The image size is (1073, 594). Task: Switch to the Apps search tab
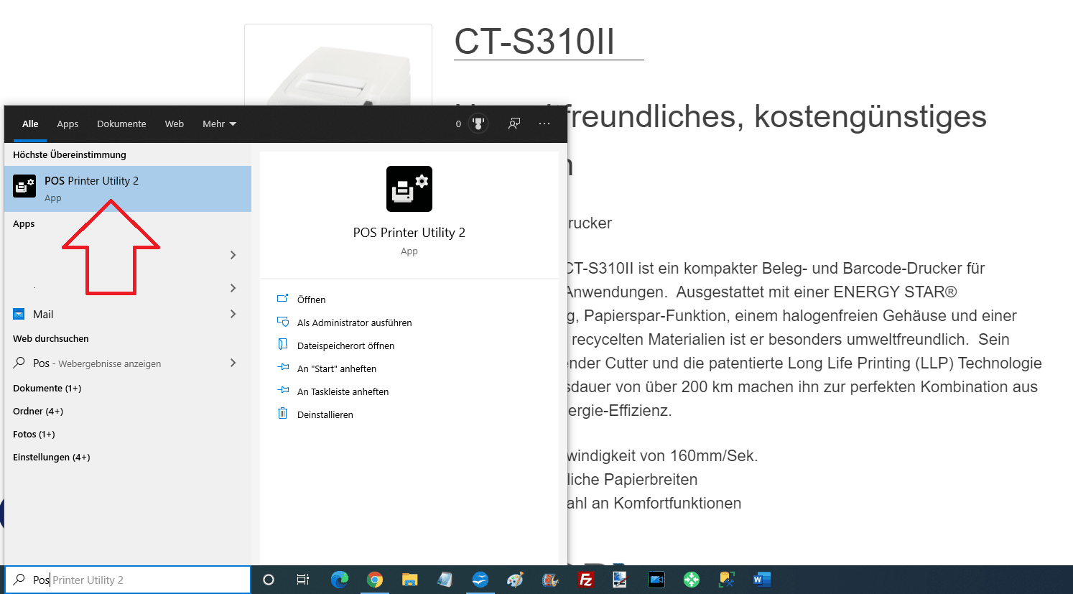click(68, 124)
